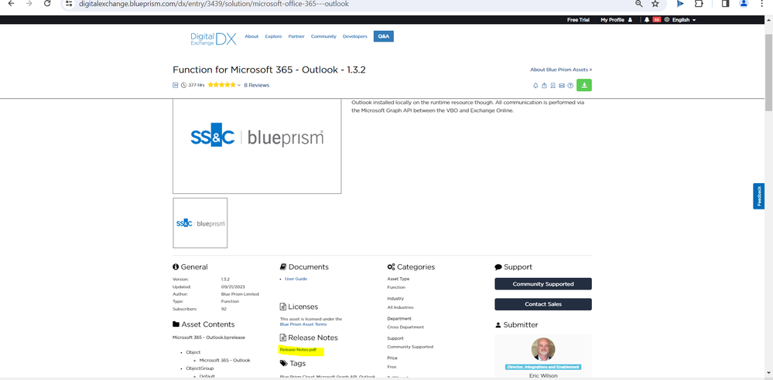This screenshot has height=380, width=773.
Task: Click the browser forward arrow
Action: click(x=29, y=3)
